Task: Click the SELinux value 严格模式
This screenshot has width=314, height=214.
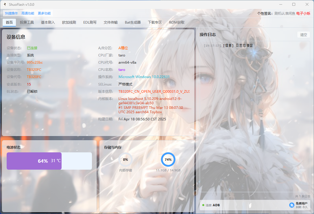Action: 125,84
